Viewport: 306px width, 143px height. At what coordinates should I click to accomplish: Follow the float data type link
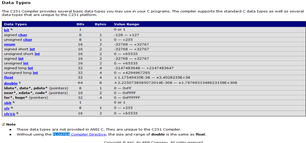point(8,77)
